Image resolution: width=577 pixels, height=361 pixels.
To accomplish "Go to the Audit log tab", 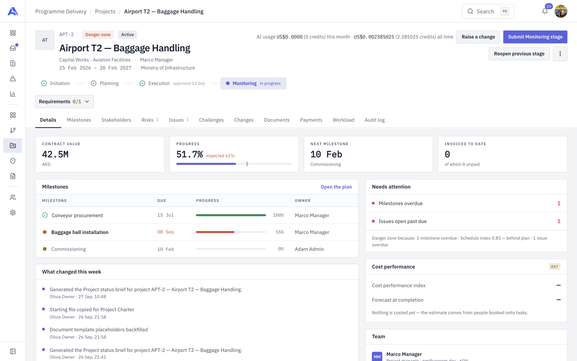I will coord(375,120).
